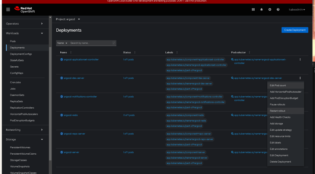315x174 pixels.
Task: Select Add PodDisruptionBudget menu item
Action: coord(285,98)
